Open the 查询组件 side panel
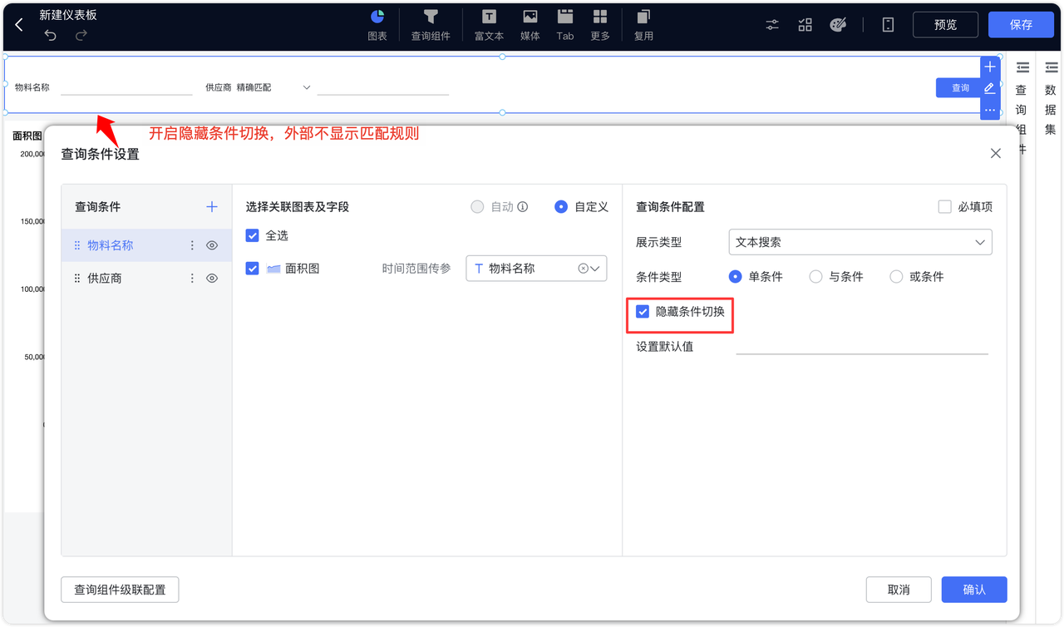 pyautogui.click(x=1022, y=107)
